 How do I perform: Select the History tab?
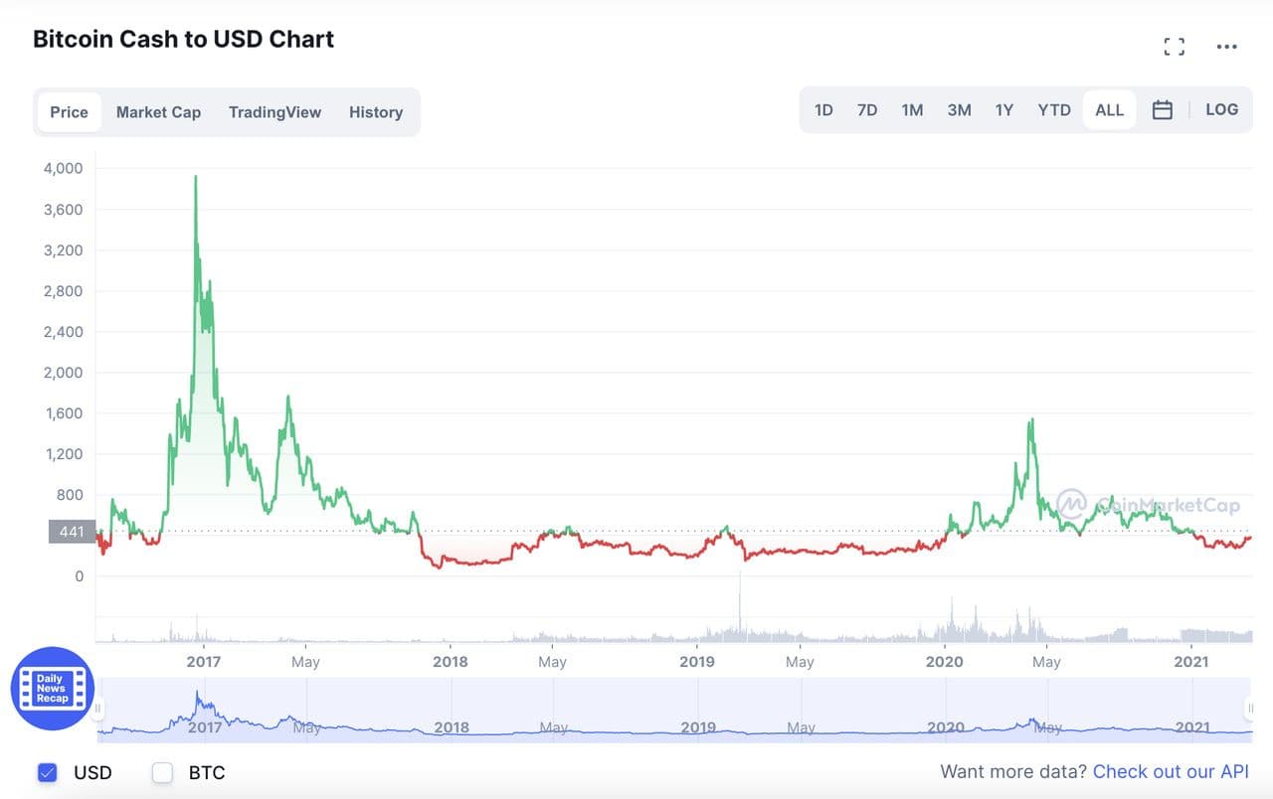pyautogui.click(x=375, y=112)
